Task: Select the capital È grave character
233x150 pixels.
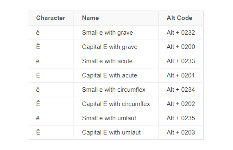Action: click(38, 46)
